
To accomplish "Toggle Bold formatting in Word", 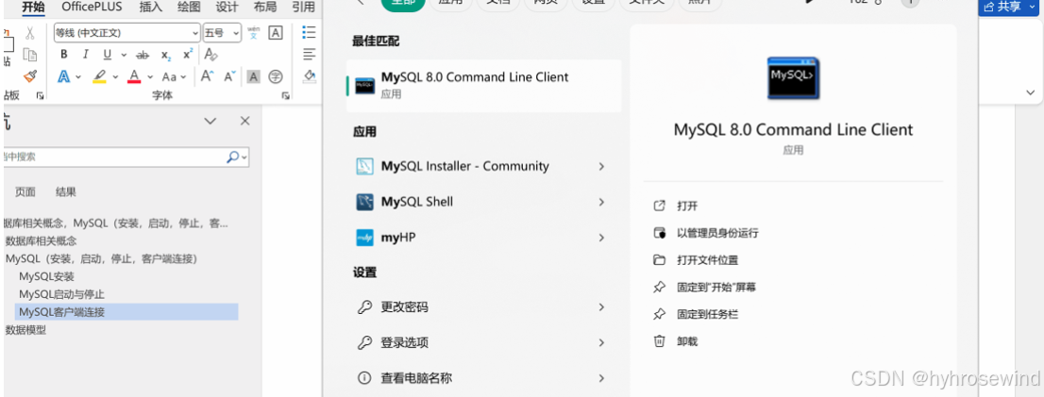I will [64, 55].
